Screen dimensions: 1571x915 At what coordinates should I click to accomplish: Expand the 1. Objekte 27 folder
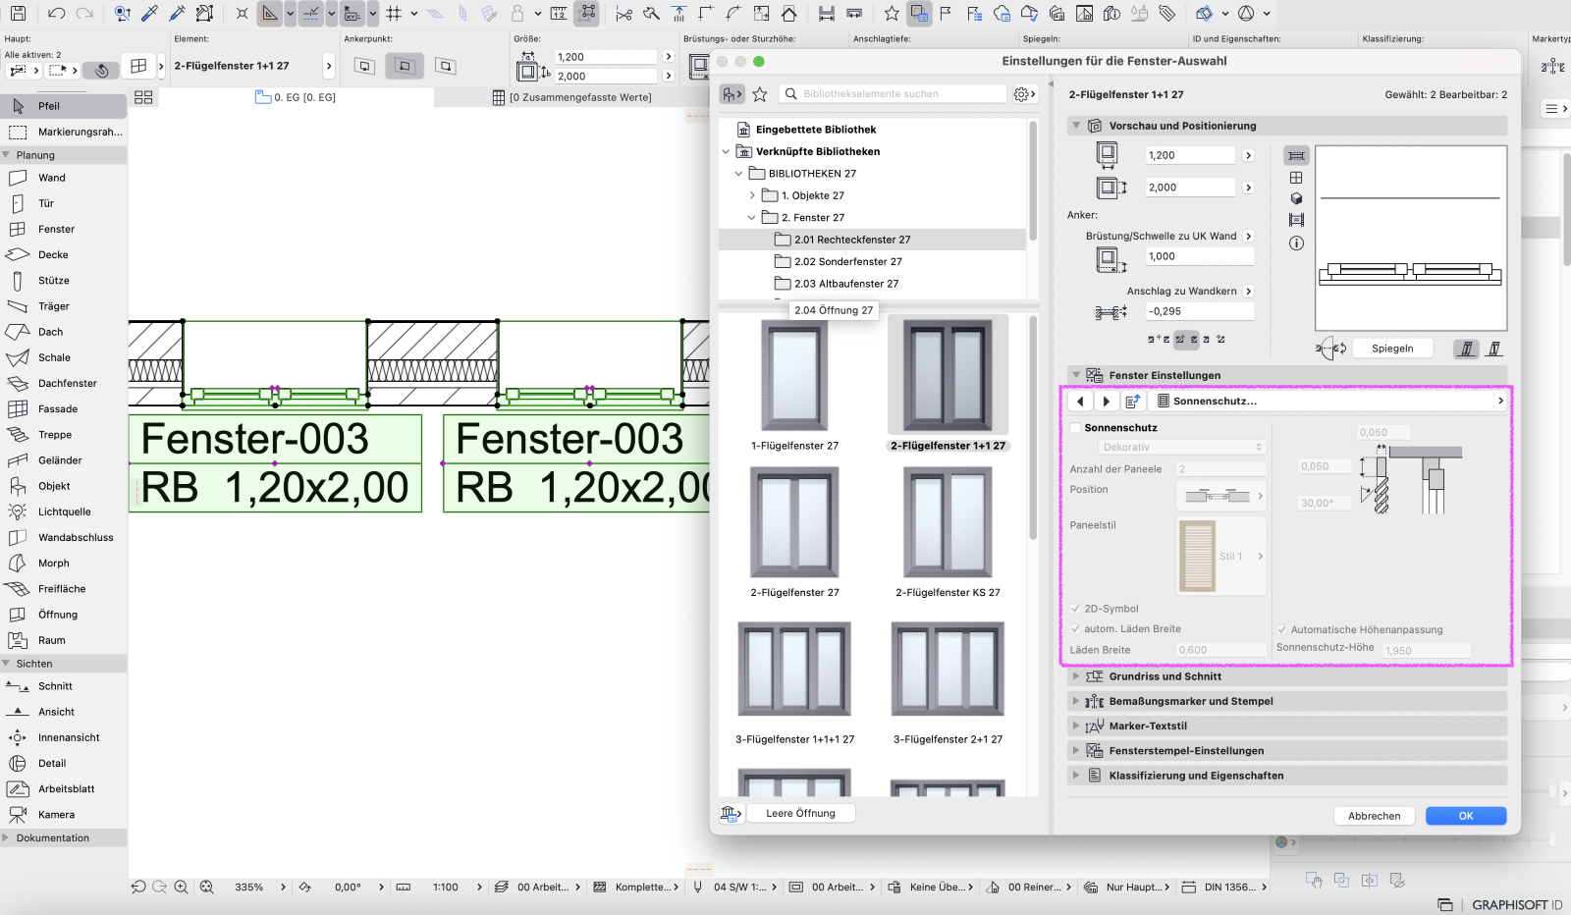[x=752, y=195]
